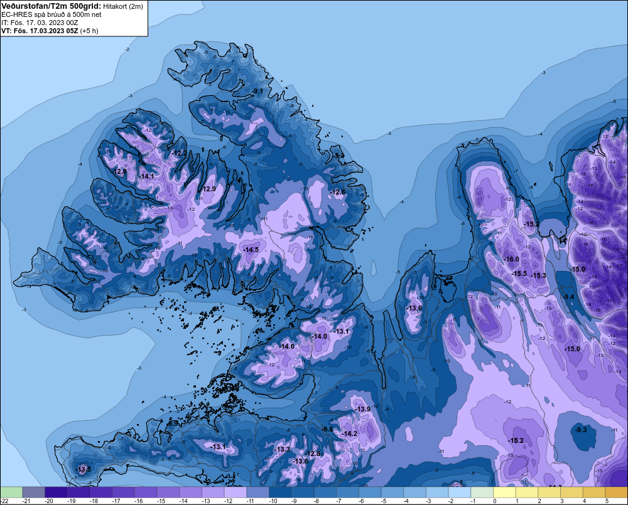Click the 'Veðurstofan/T2m 500grid:' title text

click(x=51, y=6)
